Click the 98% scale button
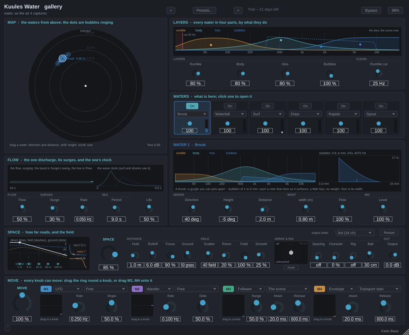This screenshot has width=409, height=335. (x=396, y=11)
